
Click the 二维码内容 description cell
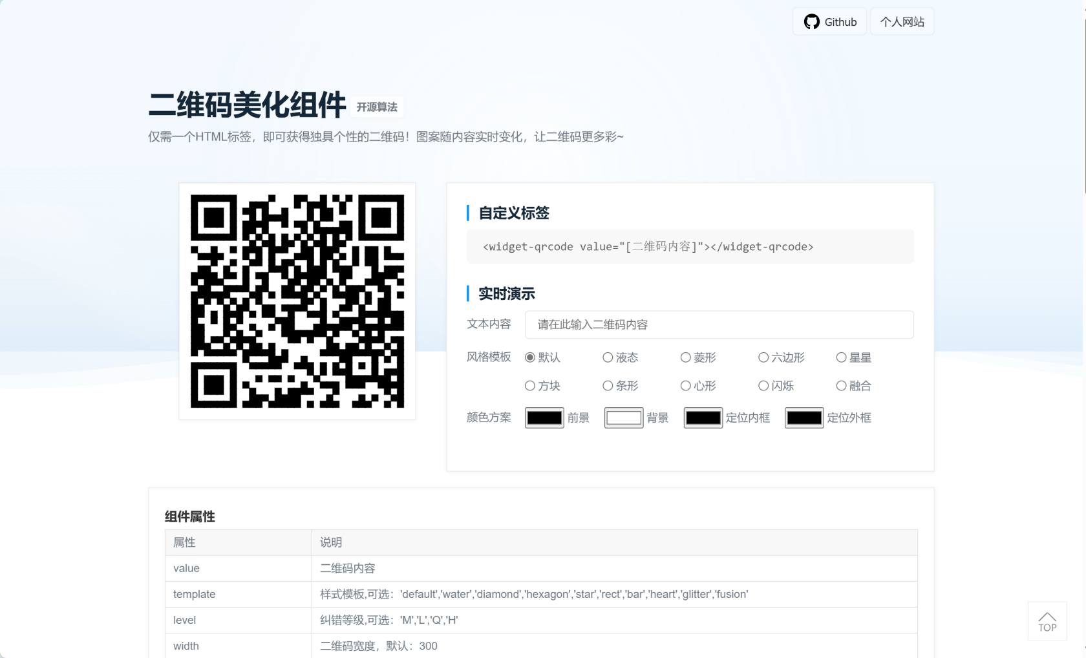coord(615,569)
